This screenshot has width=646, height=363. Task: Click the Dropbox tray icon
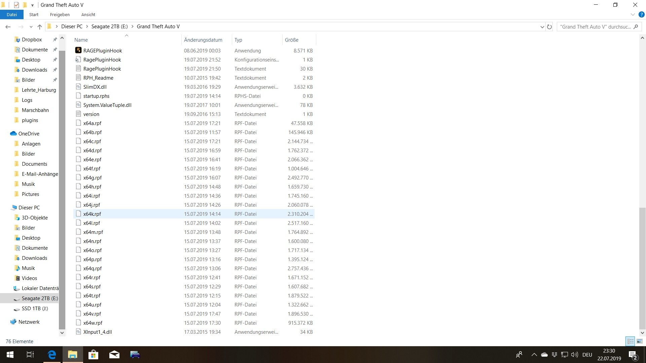coord(554,355)
